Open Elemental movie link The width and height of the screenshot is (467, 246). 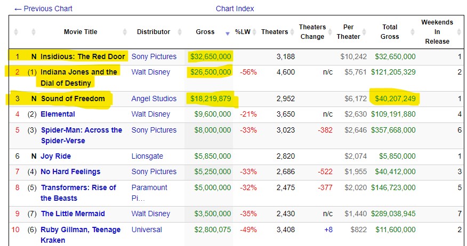(58, 114)
